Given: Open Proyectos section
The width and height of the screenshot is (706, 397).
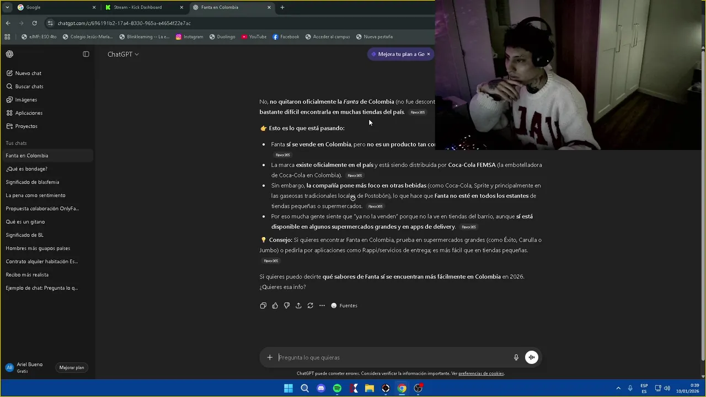Looking at the screenshot, I should 47,126.
